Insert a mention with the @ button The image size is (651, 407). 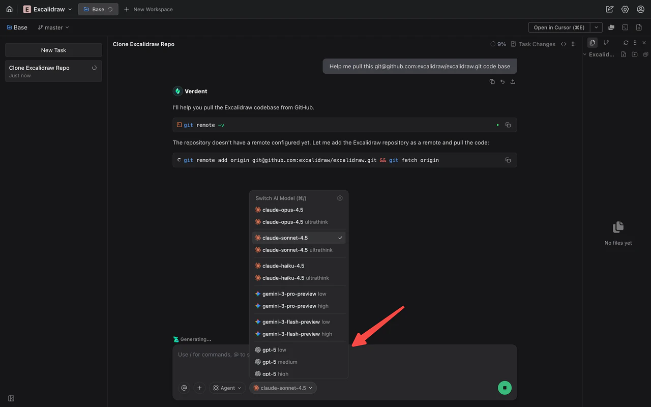[184, 388]
